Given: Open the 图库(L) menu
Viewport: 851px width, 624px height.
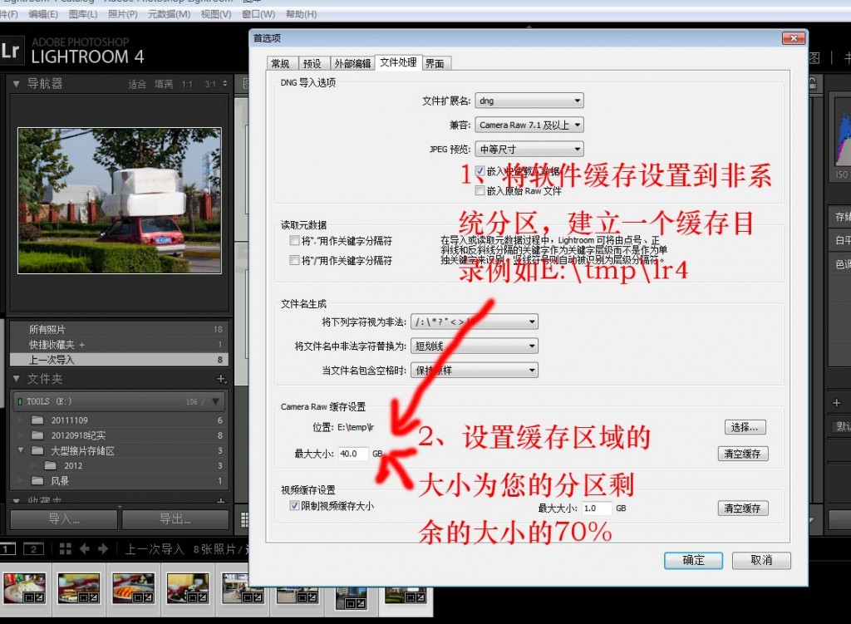Looking at the screenshot, I should [82, 14].
